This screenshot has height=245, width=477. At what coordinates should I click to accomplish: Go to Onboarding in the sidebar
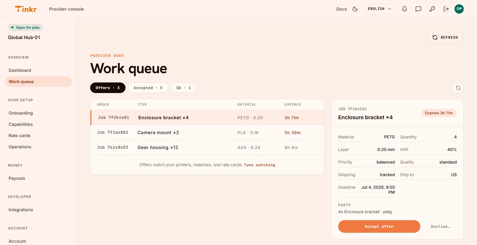coord(38,113)
